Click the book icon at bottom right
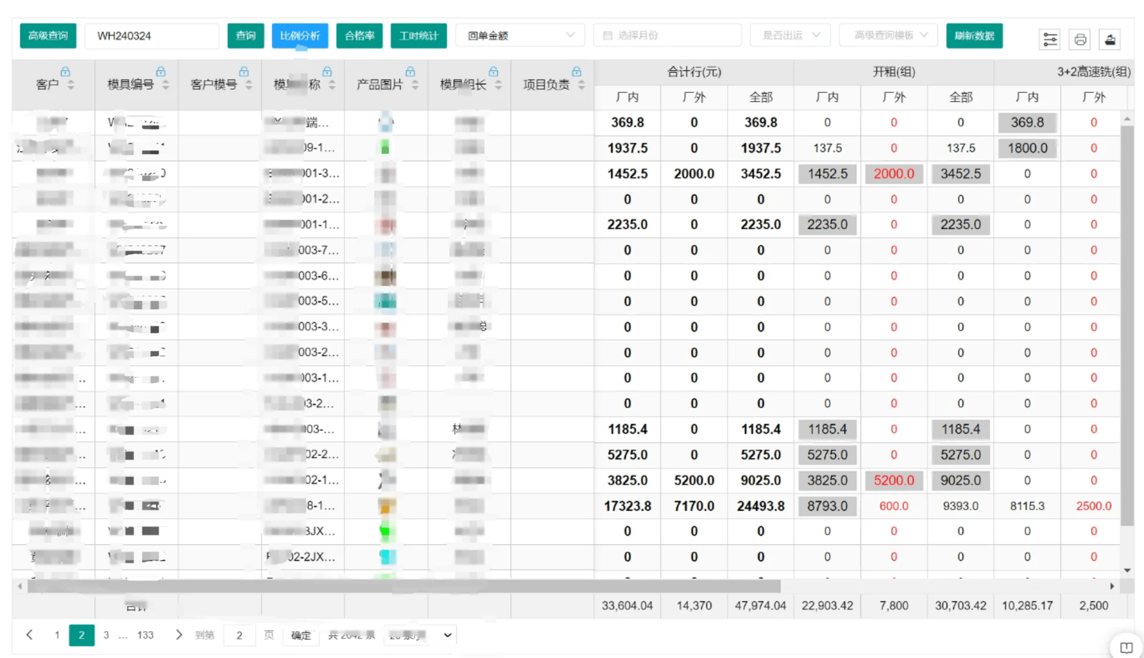 pyautogui.click(x=1126, y=648)
